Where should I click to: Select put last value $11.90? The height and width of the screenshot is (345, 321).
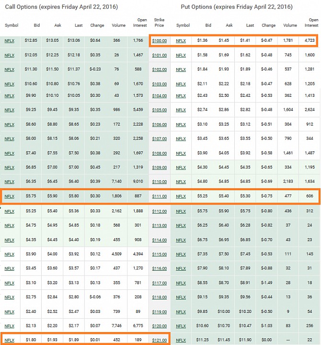tap(245, 340)
